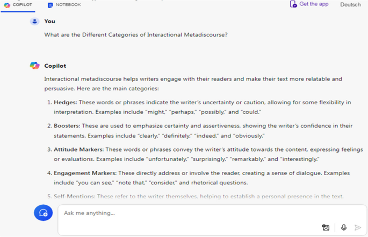This screenshot has height=237, width=368.
Task: Click the Copilot tab rainbow icon
Action: coord(7,5)
